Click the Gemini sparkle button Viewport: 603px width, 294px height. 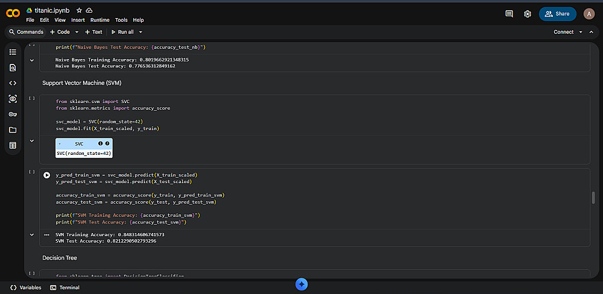pos(302,284)
